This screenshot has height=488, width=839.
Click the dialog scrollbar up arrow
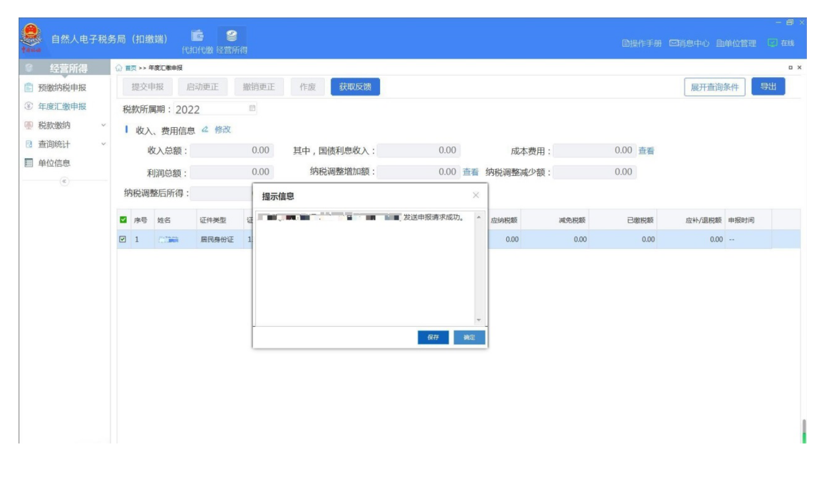pos(479,217)
